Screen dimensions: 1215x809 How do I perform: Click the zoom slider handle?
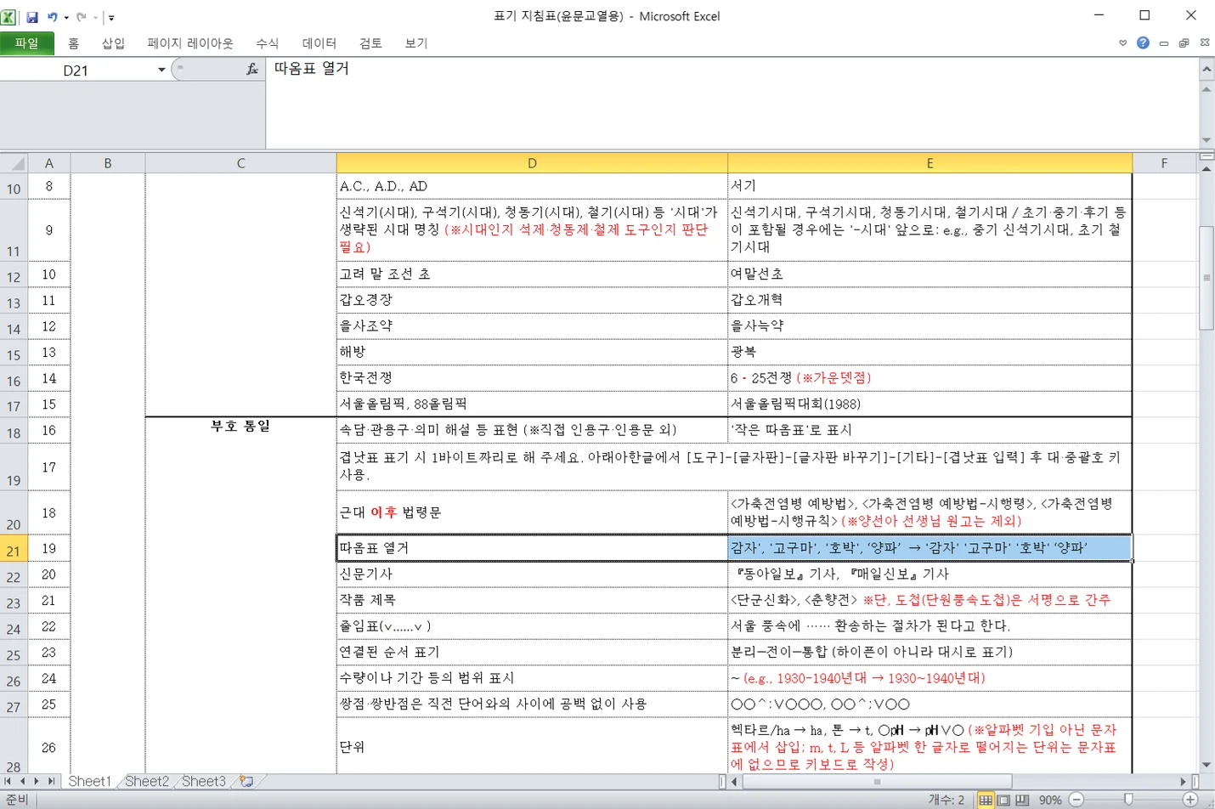(1128, 800)
